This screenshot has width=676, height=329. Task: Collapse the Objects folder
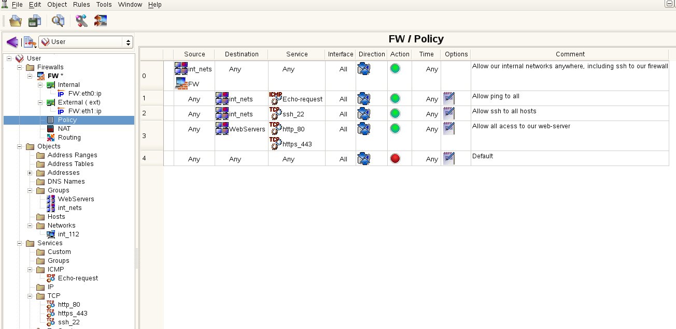coord(19,146)
